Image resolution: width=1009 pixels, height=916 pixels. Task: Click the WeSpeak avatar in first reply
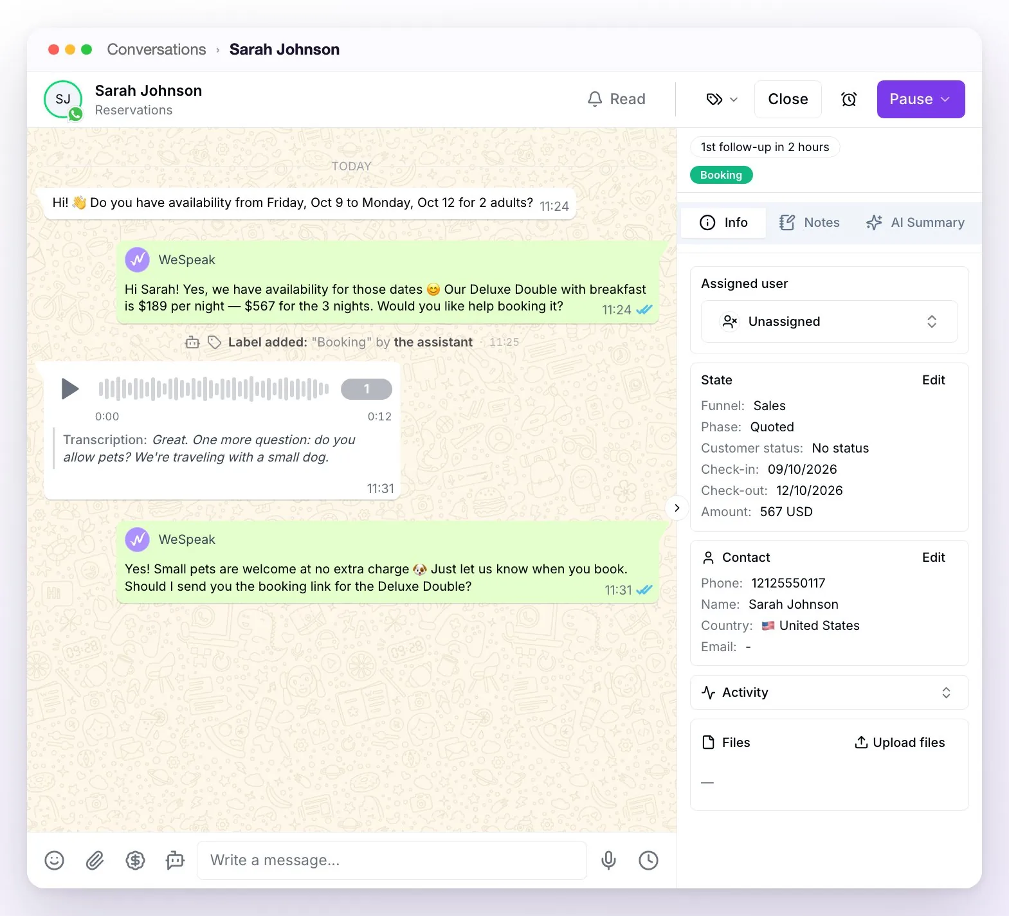tap(138, 260)
